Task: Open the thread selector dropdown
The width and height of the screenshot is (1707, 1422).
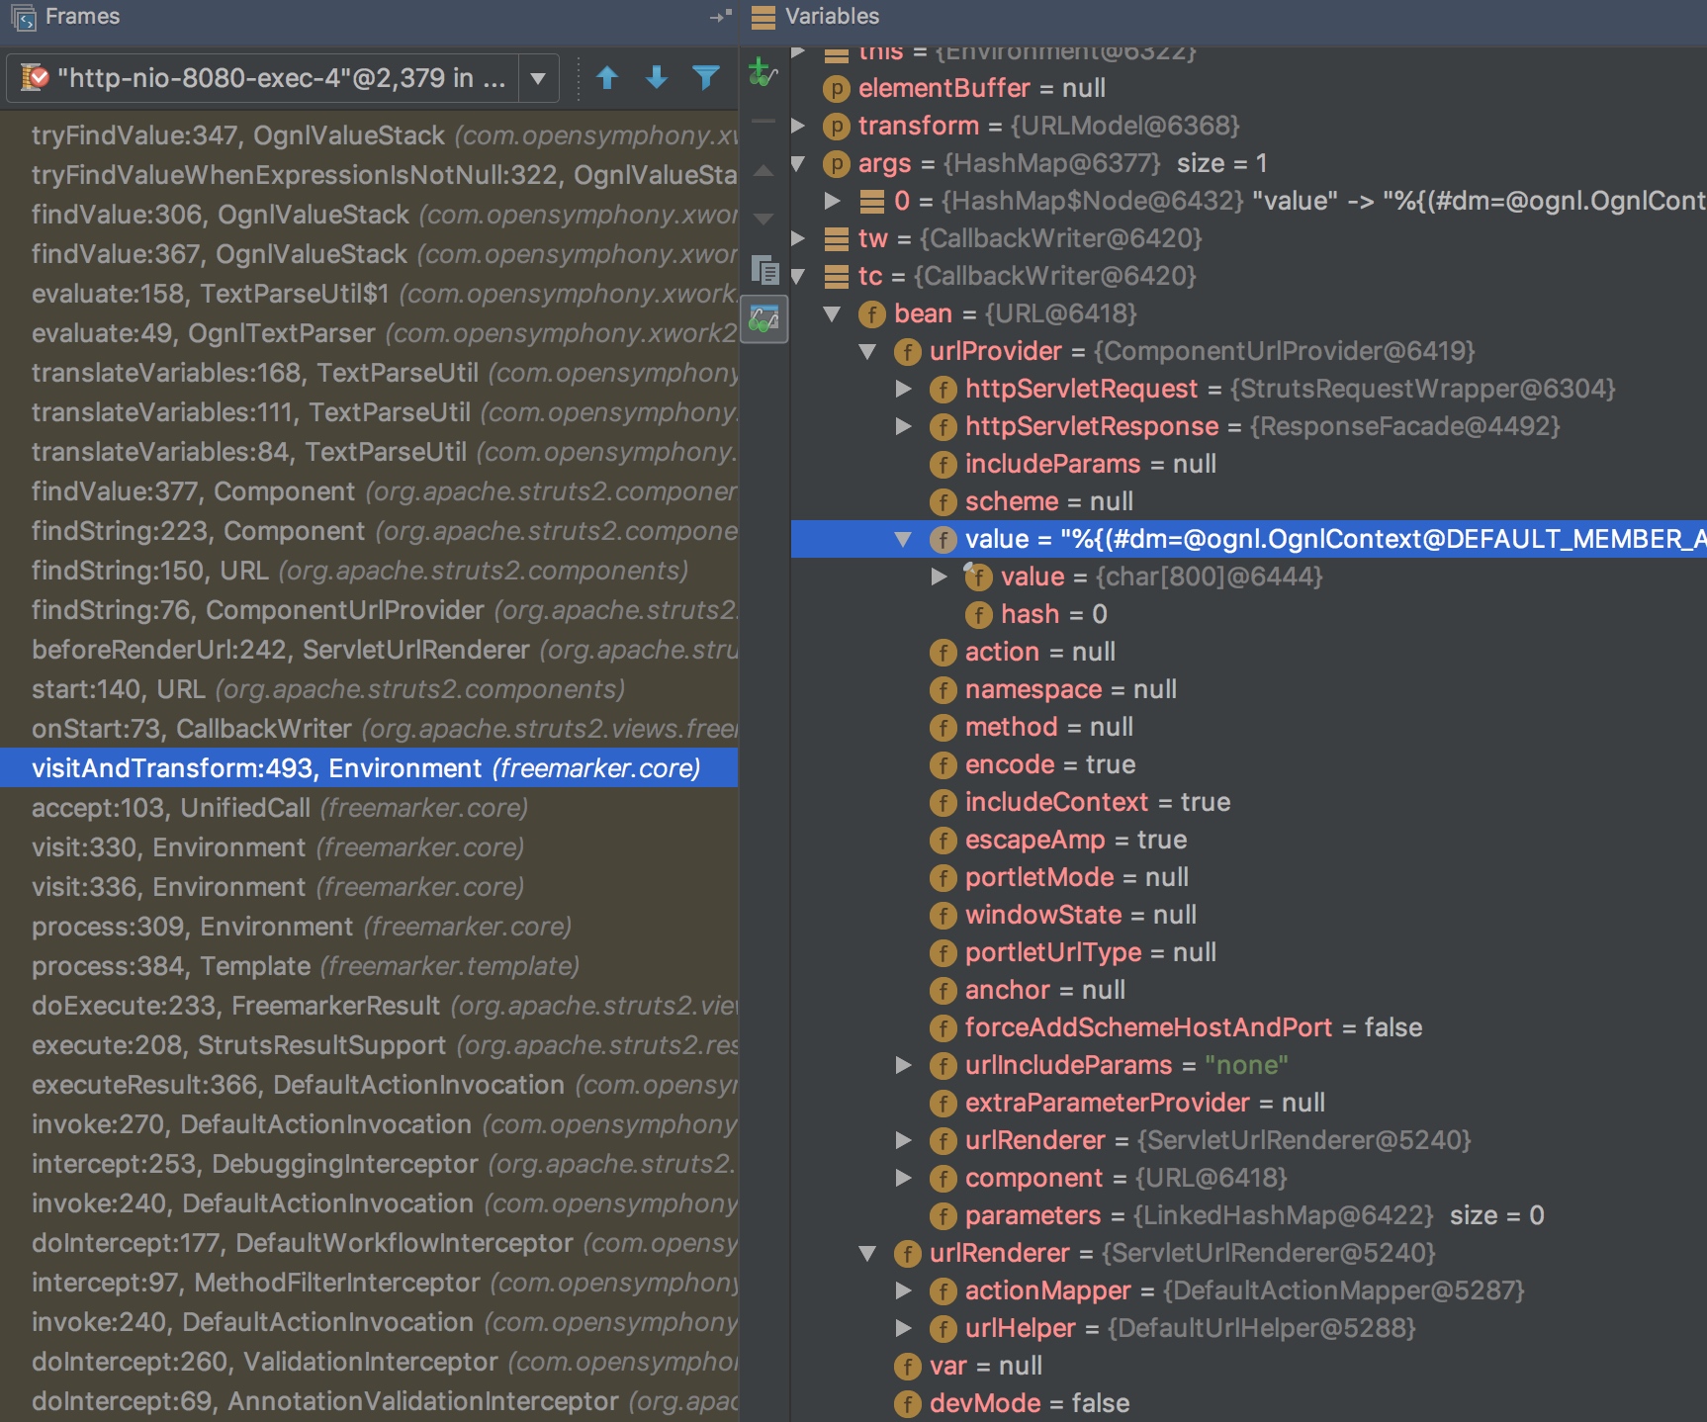Action: click(x=538, y=78)
